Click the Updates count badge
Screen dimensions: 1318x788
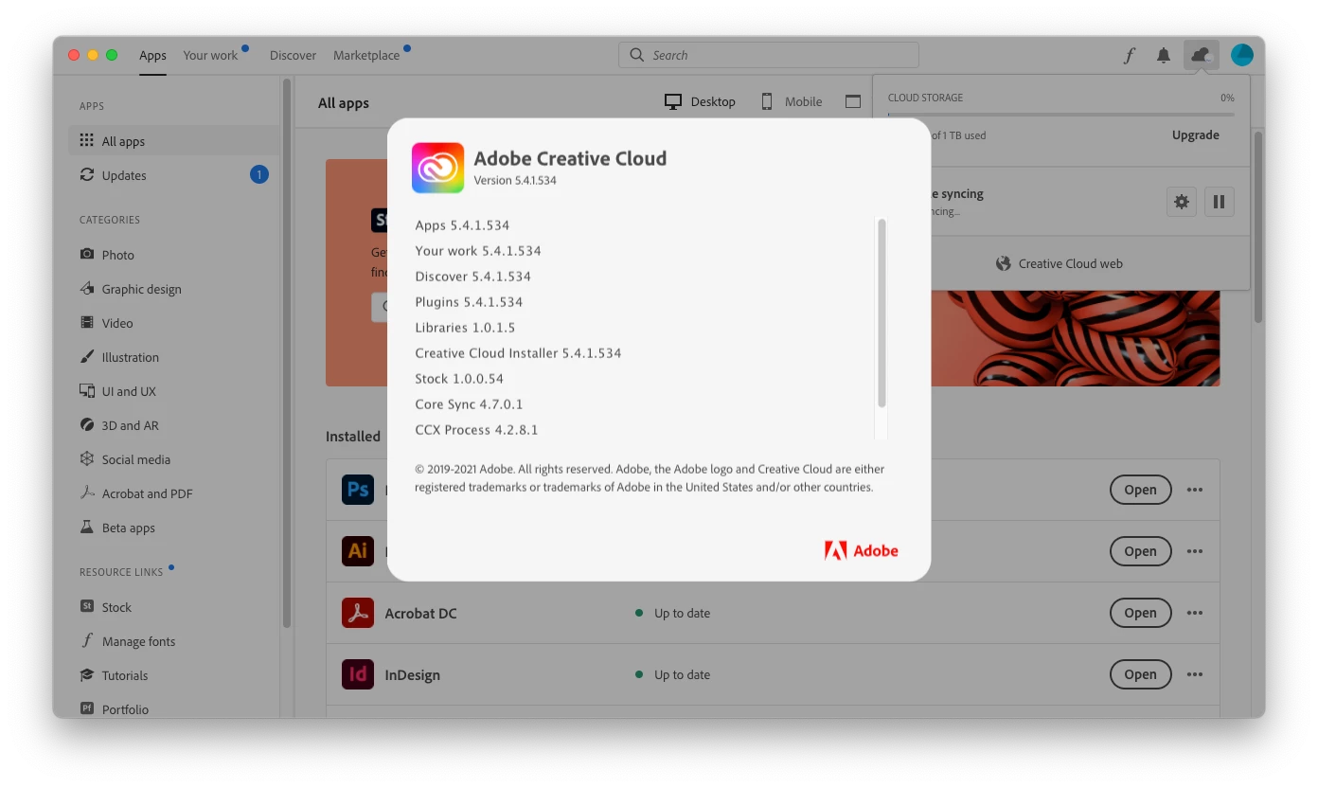point(258,174)
